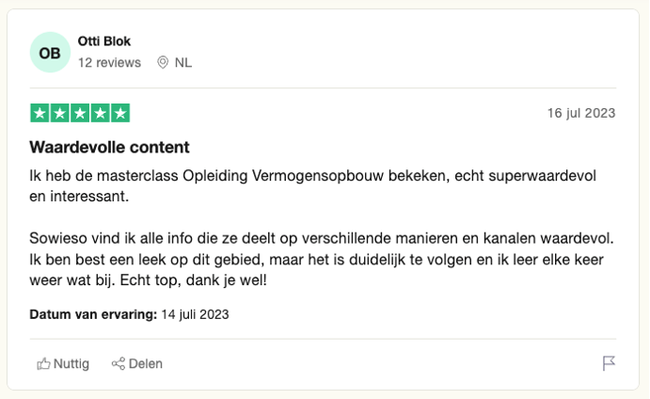
Task: Click the thumbs-up icon
Action: (43, 363)
